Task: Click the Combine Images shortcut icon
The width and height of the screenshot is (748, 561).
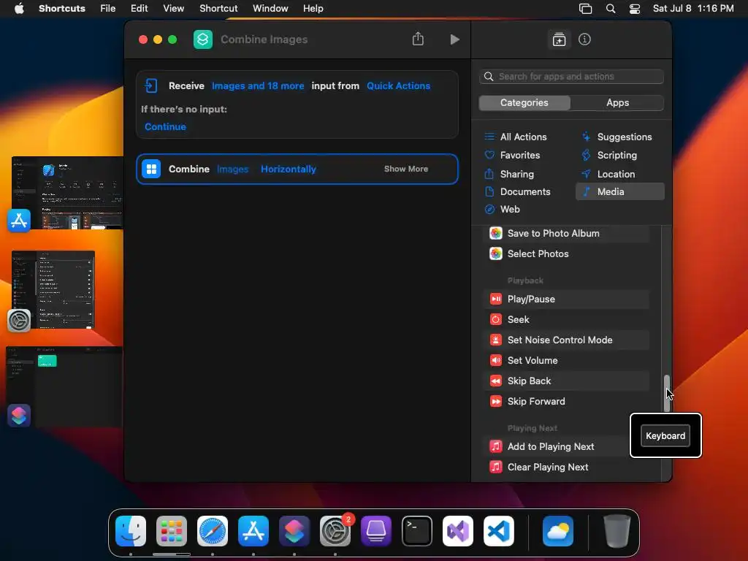Action: click(x=203, y=39)
